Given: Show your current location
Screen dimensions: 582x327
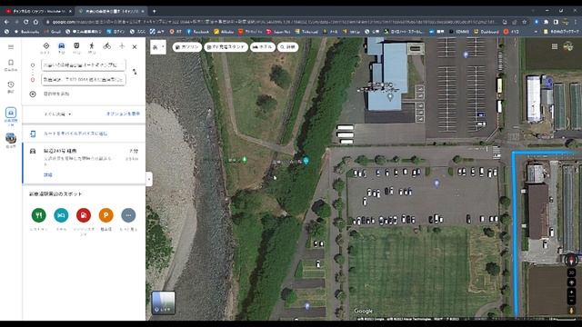Looking at the screenshot, I should pos(572,282).
